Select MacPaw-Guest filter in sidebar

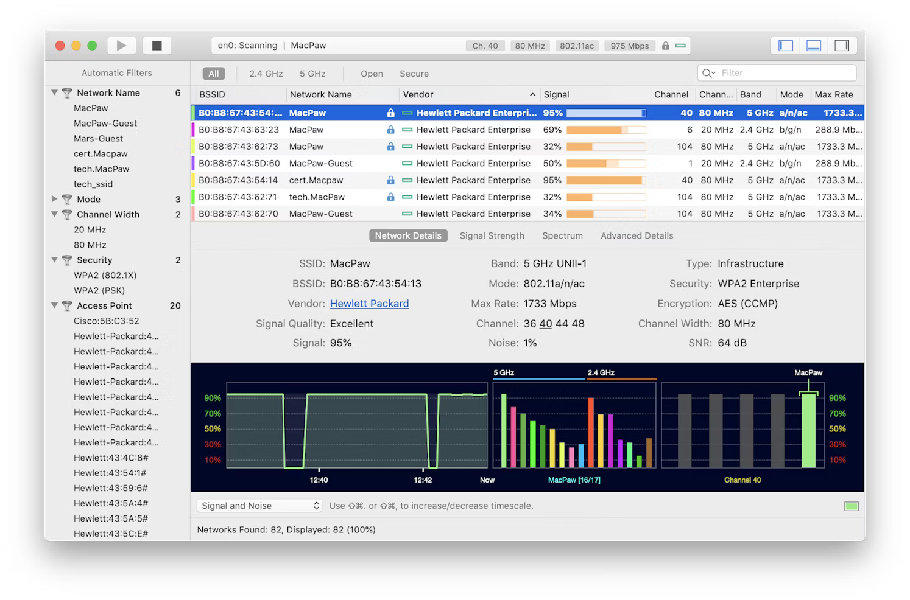pos(105,124)
